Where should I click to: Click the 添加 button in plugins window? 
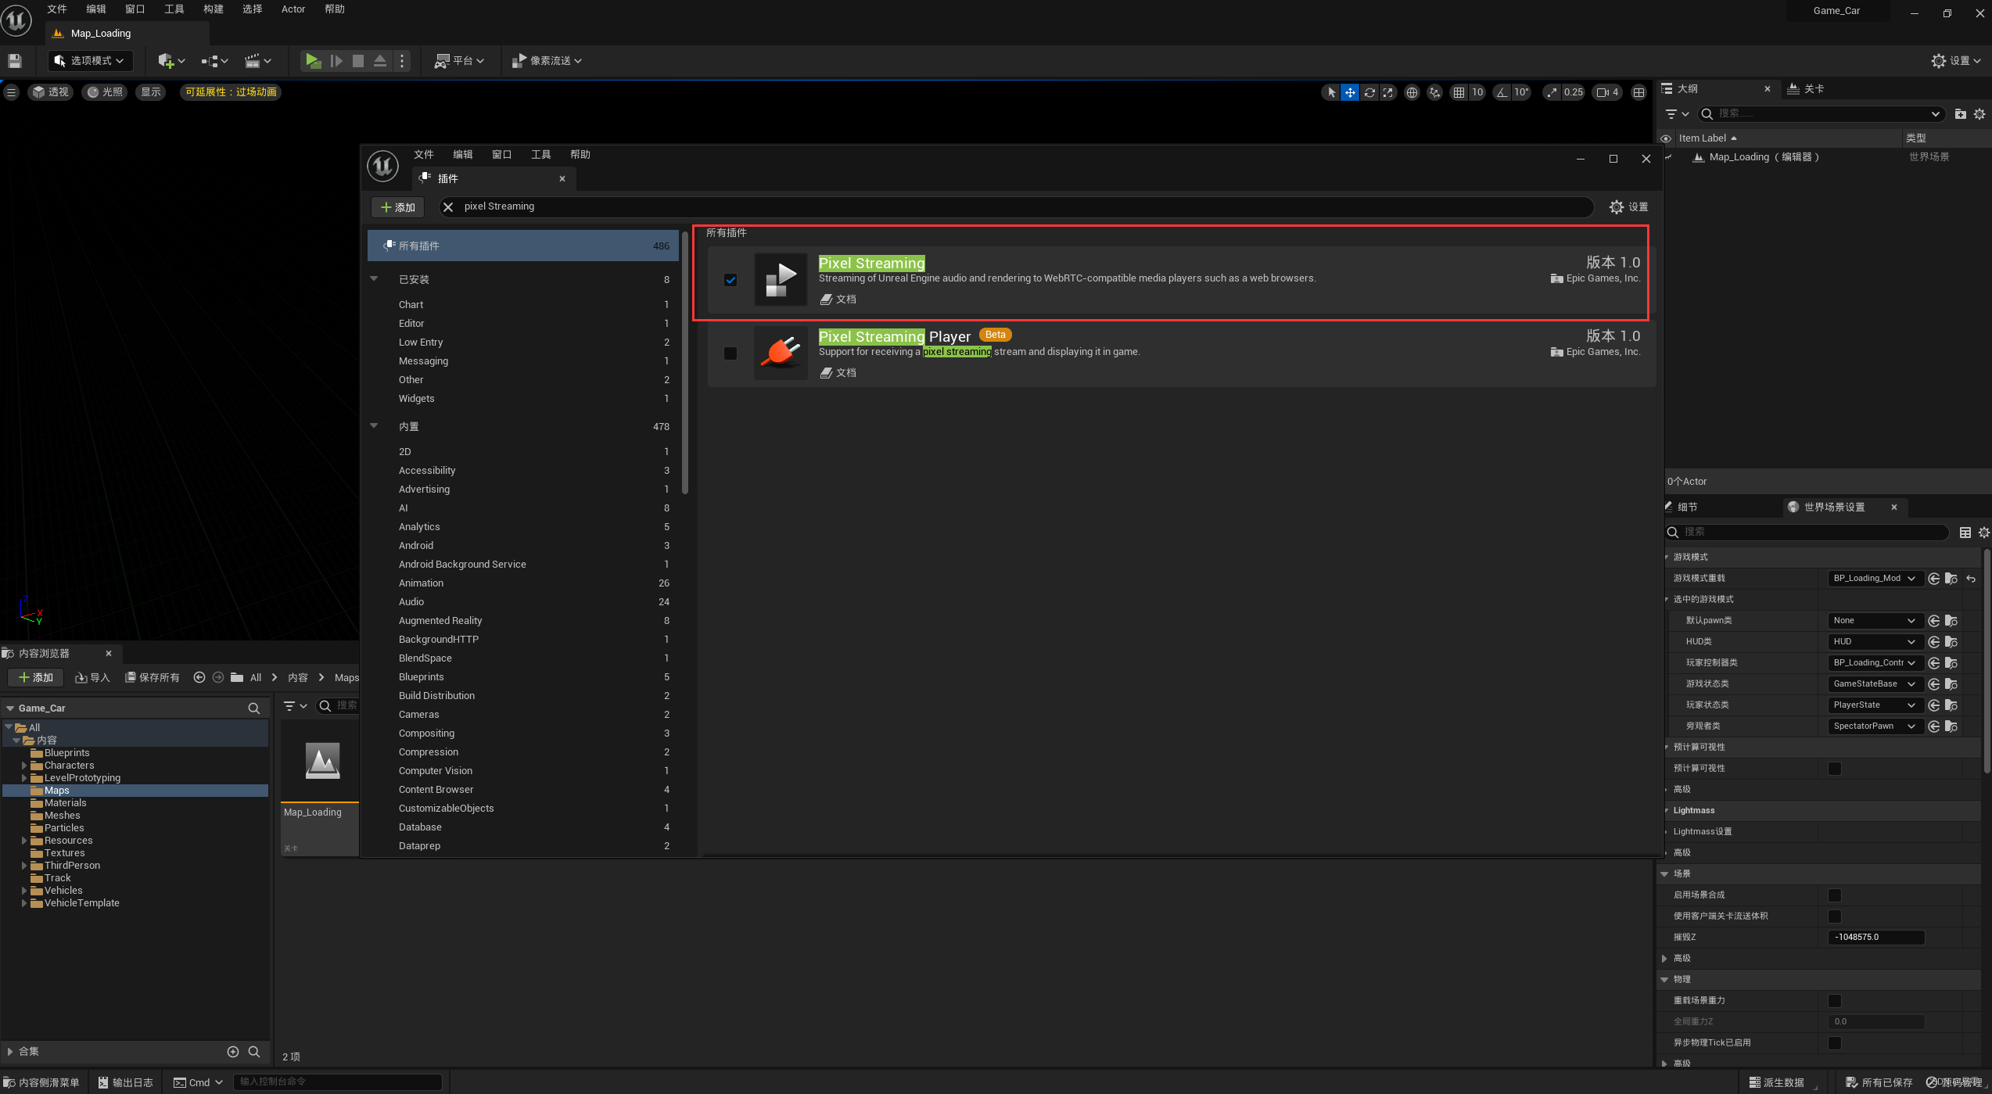coord(397,207)
